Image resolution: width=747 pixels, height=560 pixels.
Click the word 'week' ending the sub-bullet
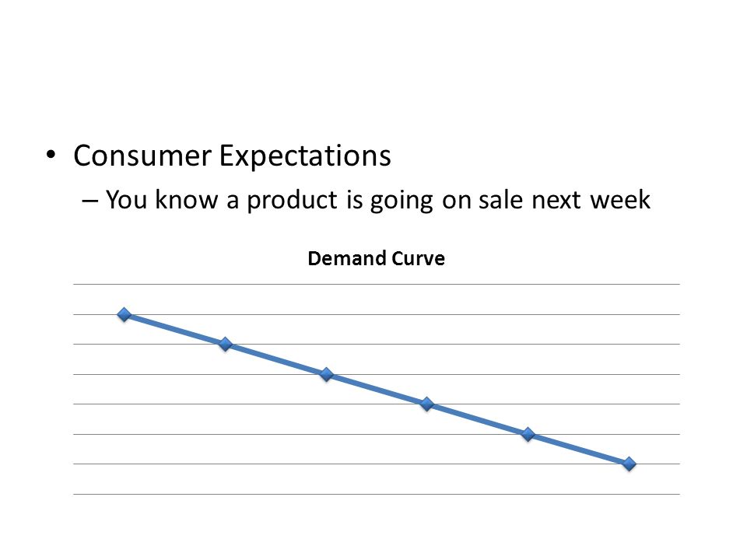point(620,200)
